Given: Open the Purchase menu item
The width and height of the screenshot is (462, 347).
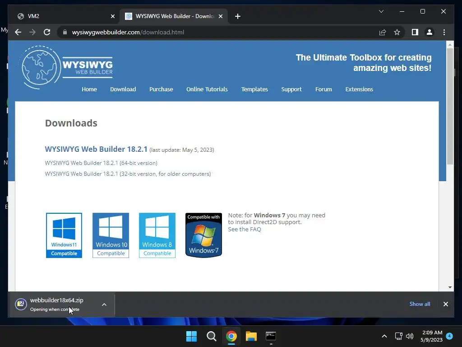Looking at the screenshot, I should tap(161, 89).
